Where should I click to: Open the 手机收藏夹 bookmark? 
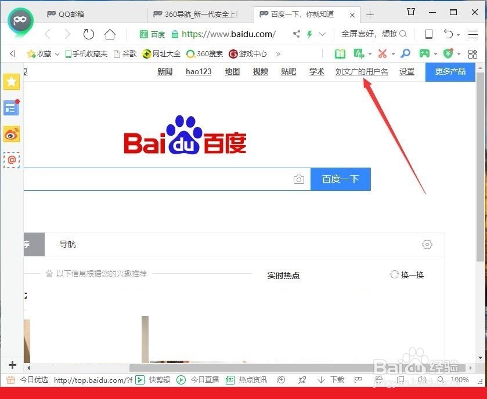tap(86, 54)
